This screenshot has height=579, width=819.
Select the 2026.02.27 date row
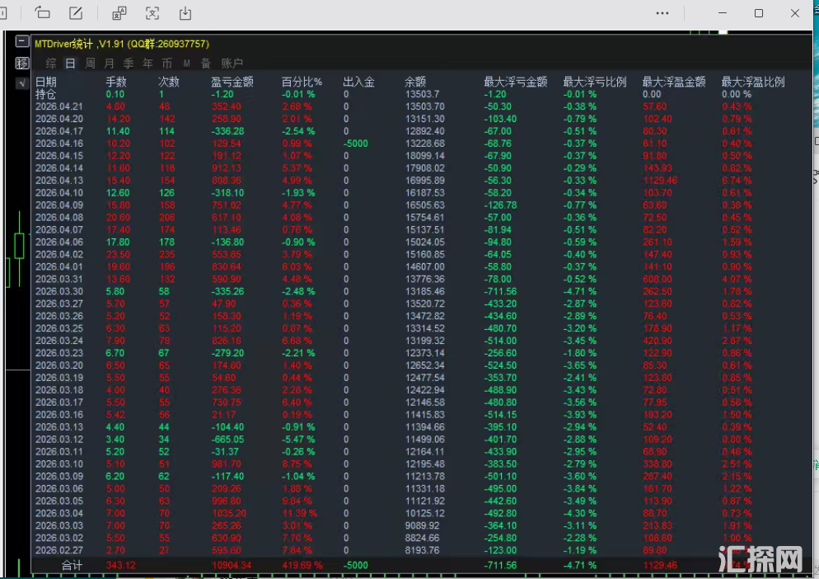(59, 550)
